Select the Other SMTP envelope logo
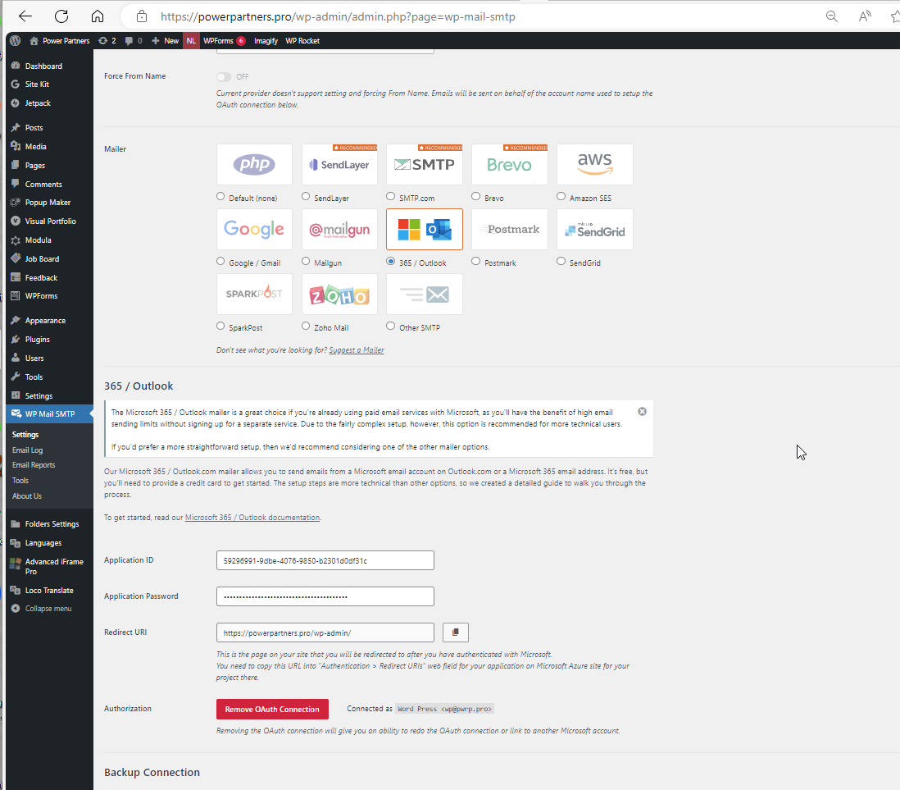The image size is (900, 790). (424, 295)
